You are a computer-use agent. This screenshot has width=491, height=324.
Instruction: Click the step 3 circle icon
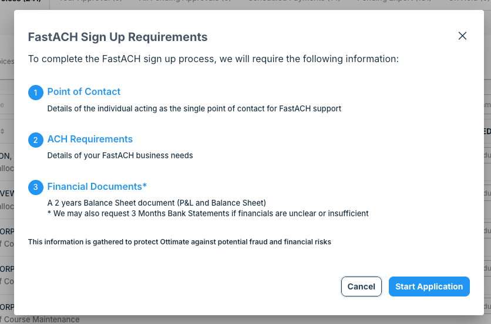[36, 187]
